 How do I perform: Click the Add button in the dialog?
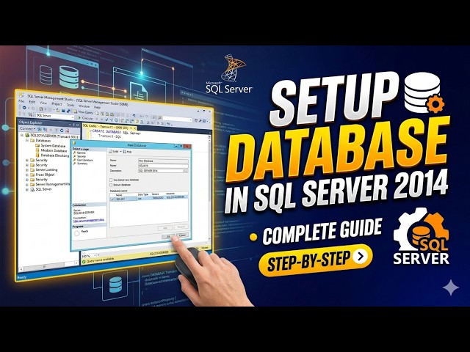pos(164,228)
